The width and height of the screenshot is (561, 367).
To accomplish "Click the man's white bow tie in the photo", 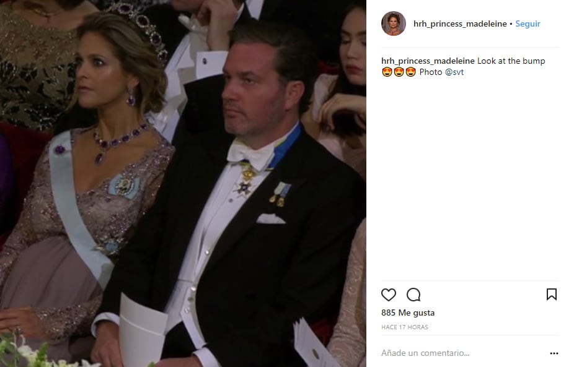I will pos(251,153).
